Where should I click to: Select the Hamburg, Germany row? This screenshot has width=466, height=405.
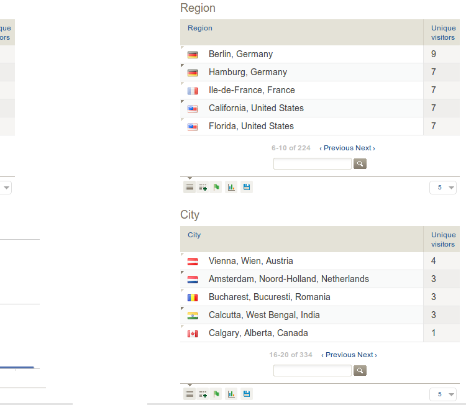pos(320,72)
